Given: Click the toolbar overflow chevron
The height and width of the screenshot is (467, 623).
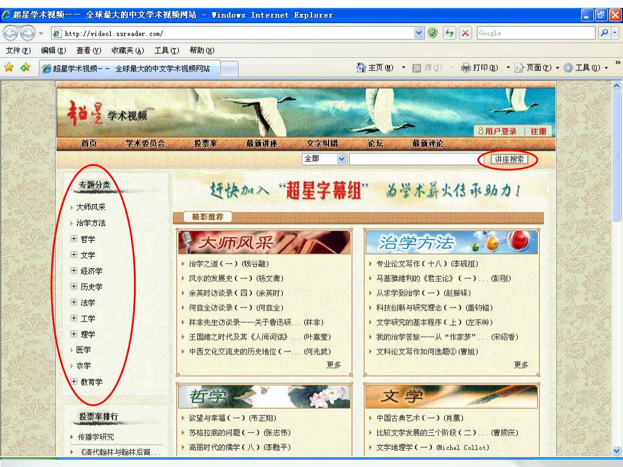Looking at the screenshot, I should click(x=618, y=63).
